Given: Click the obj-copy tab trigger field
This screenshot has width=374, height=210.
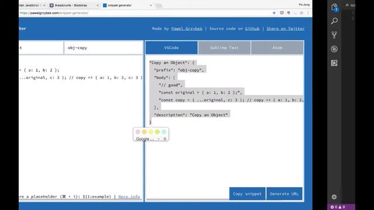Looking at the screenshot, I should pyautogui.click(x=103, y=48).
